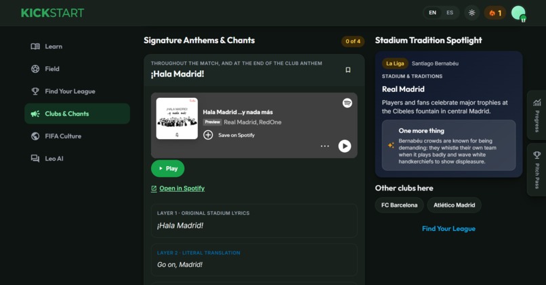
Task: Click the La Liga tag
Action: click(x=395, y=63)
